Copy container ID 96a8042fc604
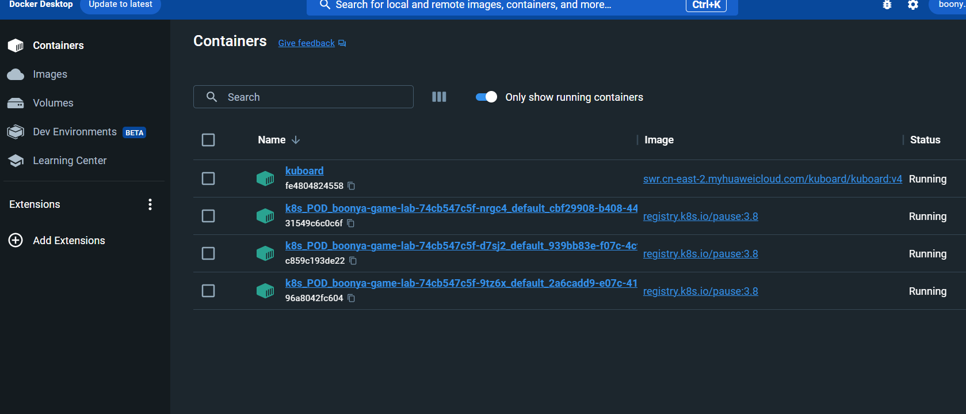 352,298
